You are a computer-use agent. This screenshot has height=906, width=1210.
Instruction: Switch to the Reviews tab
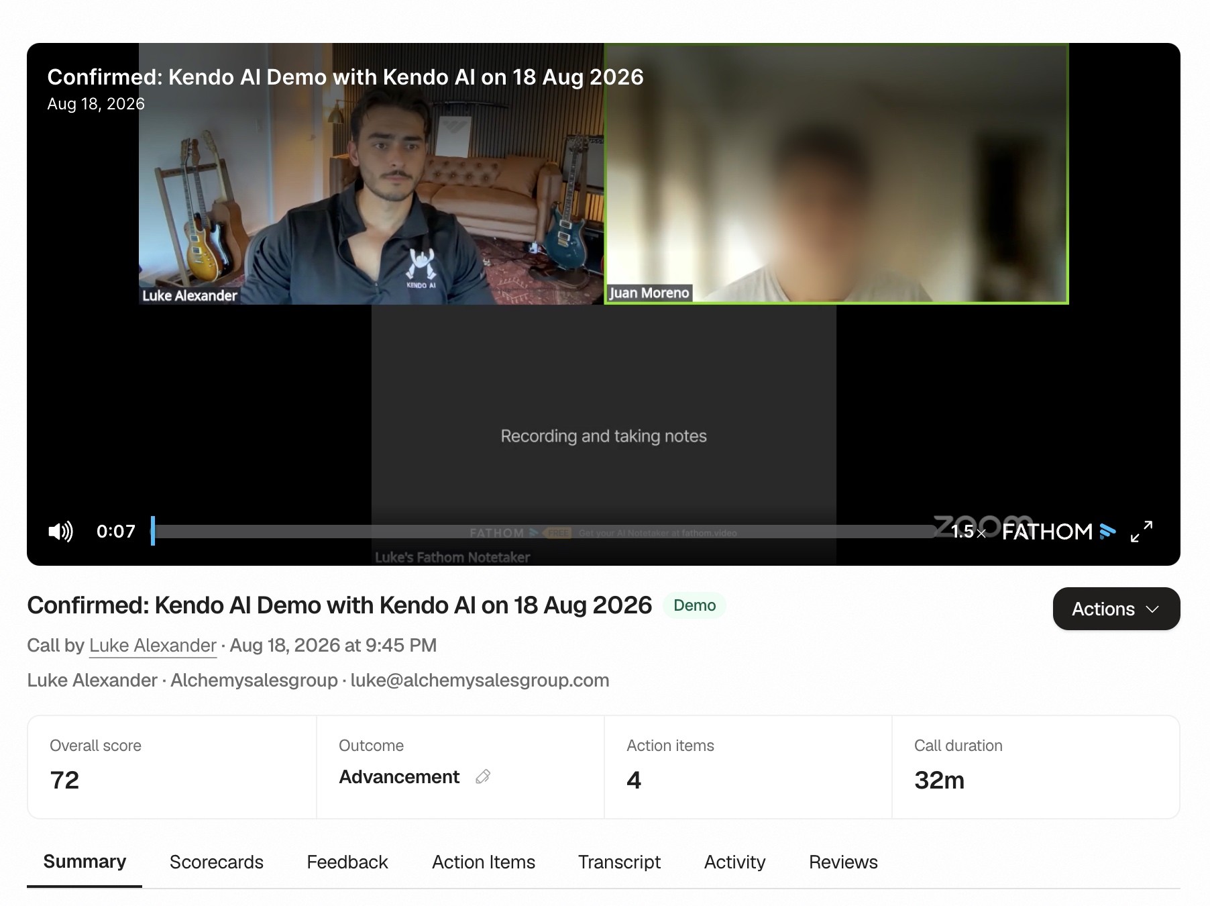click(x=843, y=862)
